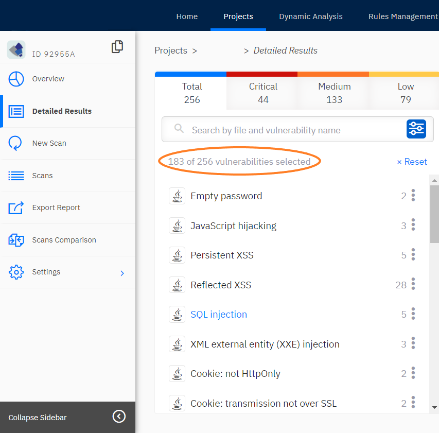
Task: Select XML external entity (XXE) injection entry
Action: coord(265,344)
